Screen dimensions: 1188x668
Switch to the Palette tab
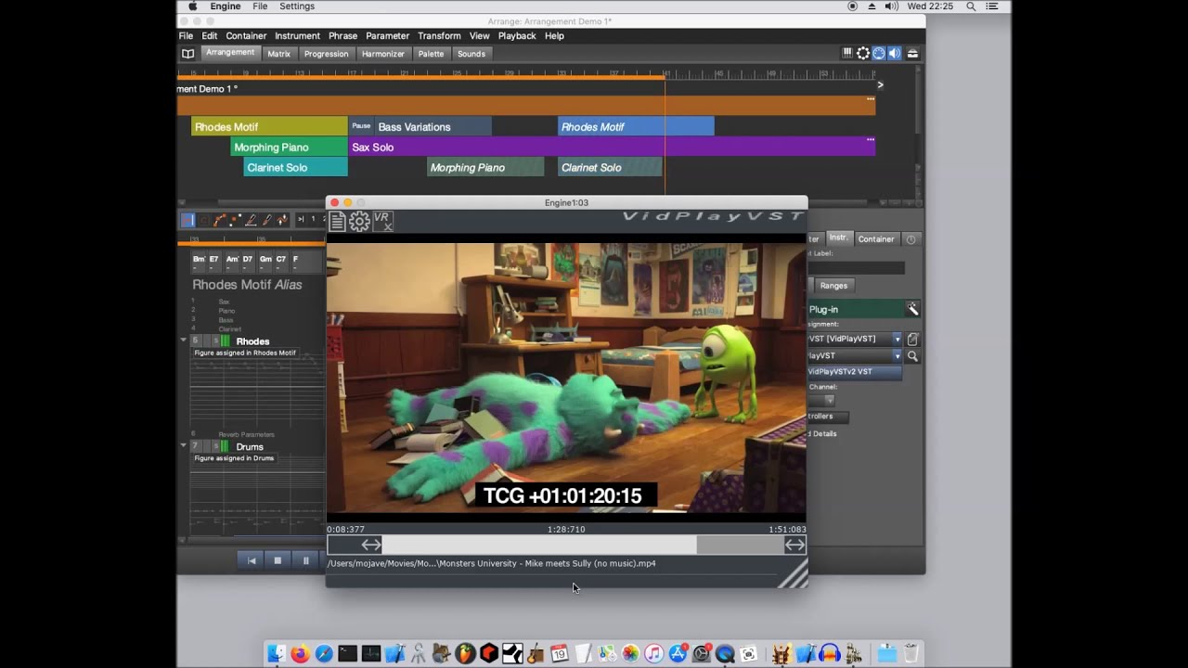click(431, 54)
